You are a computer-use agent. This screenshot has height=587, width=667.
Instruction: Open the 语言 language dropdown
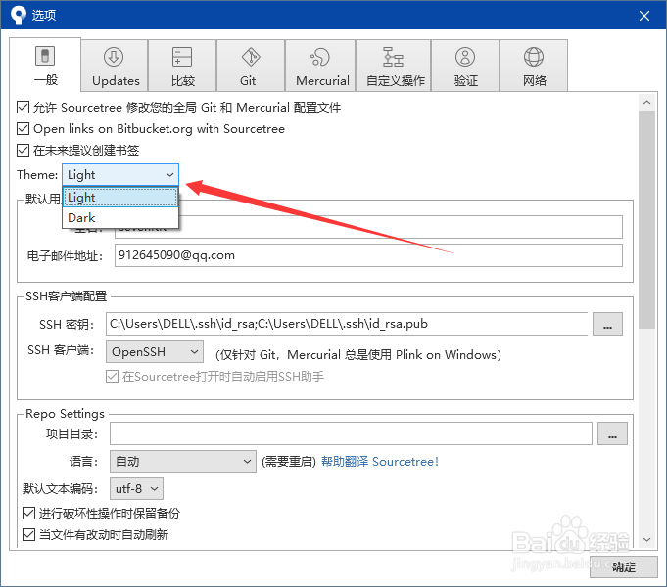(183, 461)
